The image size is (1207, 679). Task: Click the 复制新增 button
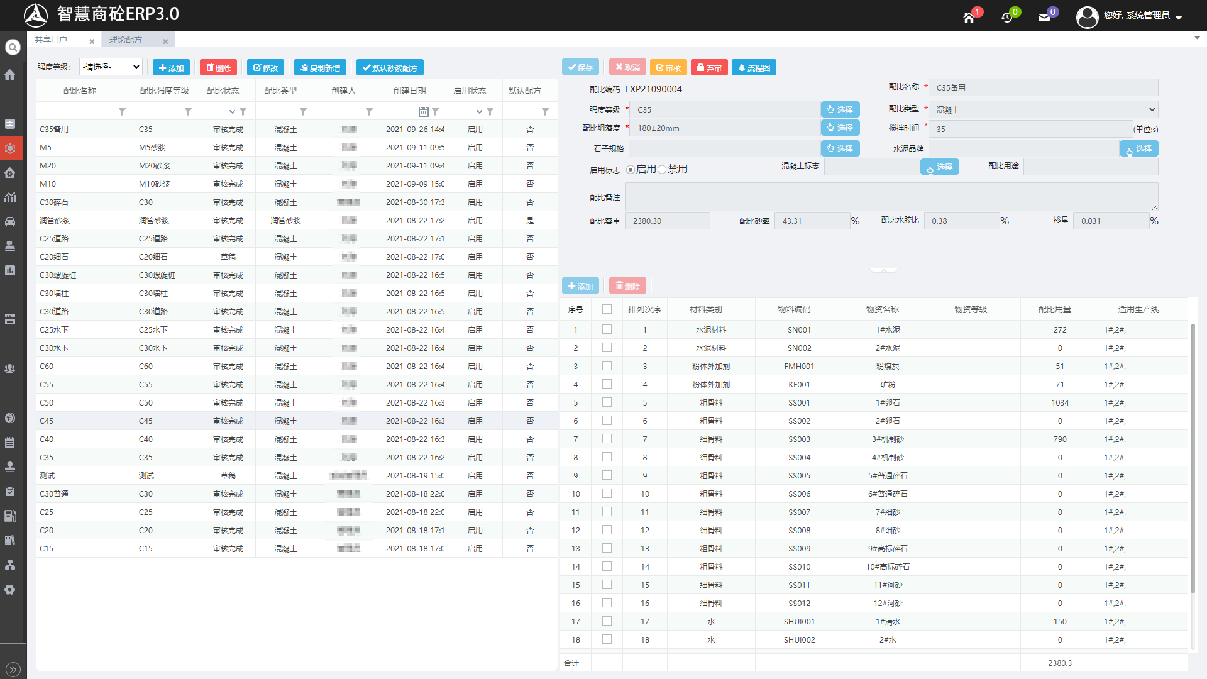coord(320,68)
